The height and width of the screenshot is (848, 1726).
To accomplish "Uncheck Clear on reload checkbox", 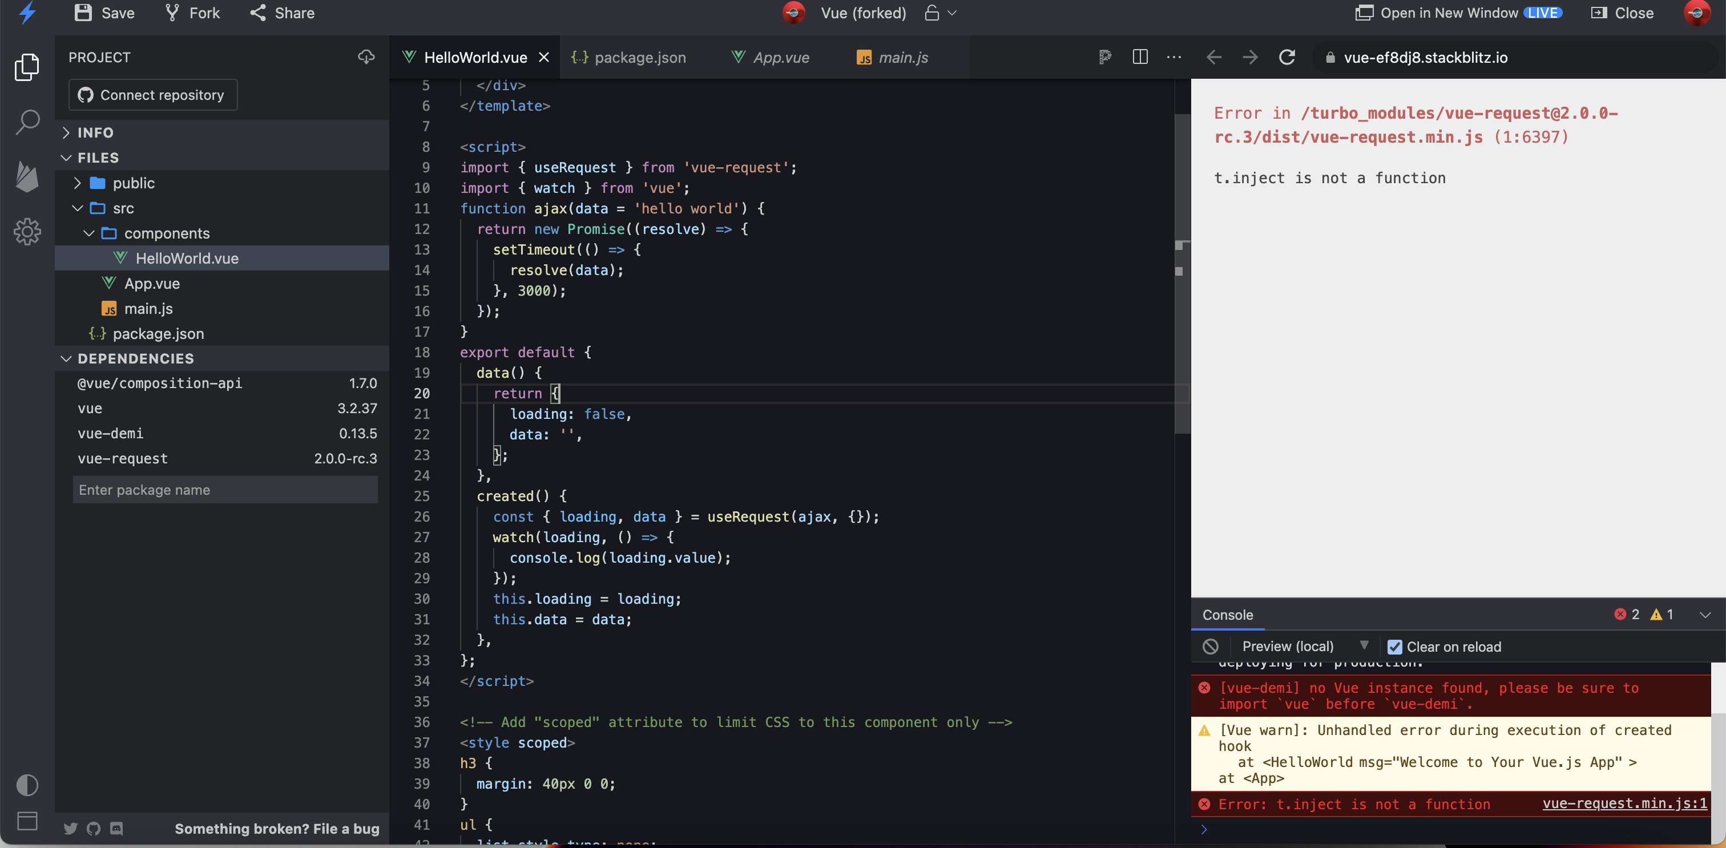I will [1394, 647].
